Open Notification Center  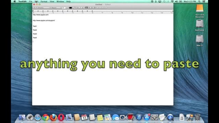coord(204,1)
